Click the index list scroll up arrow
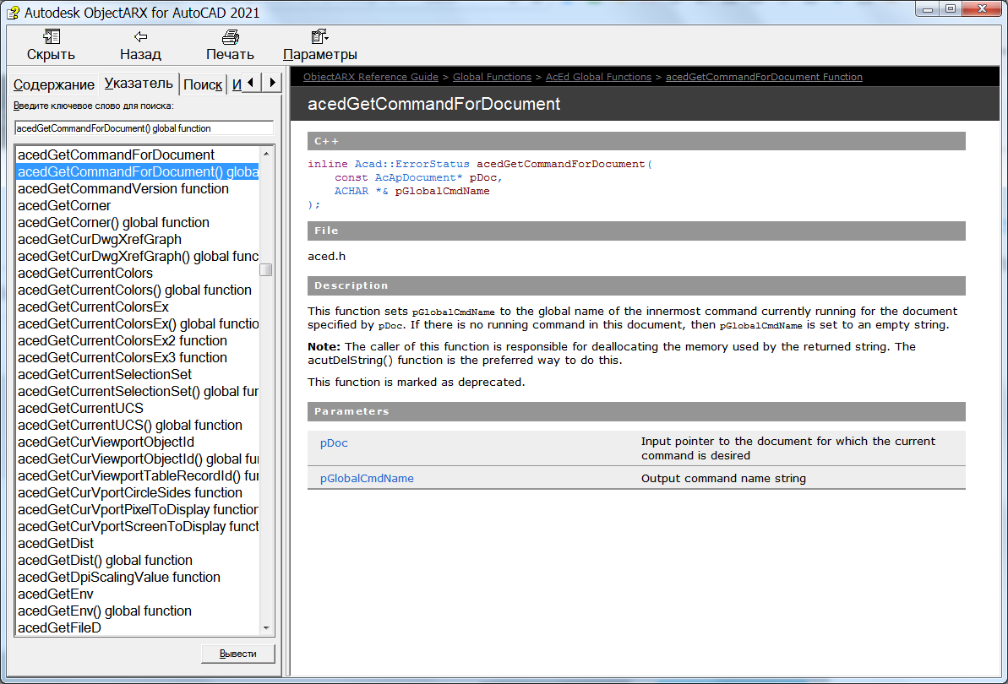Viewport: 1008px width, 684px height. pyautogui.click(x=266, y=155)
